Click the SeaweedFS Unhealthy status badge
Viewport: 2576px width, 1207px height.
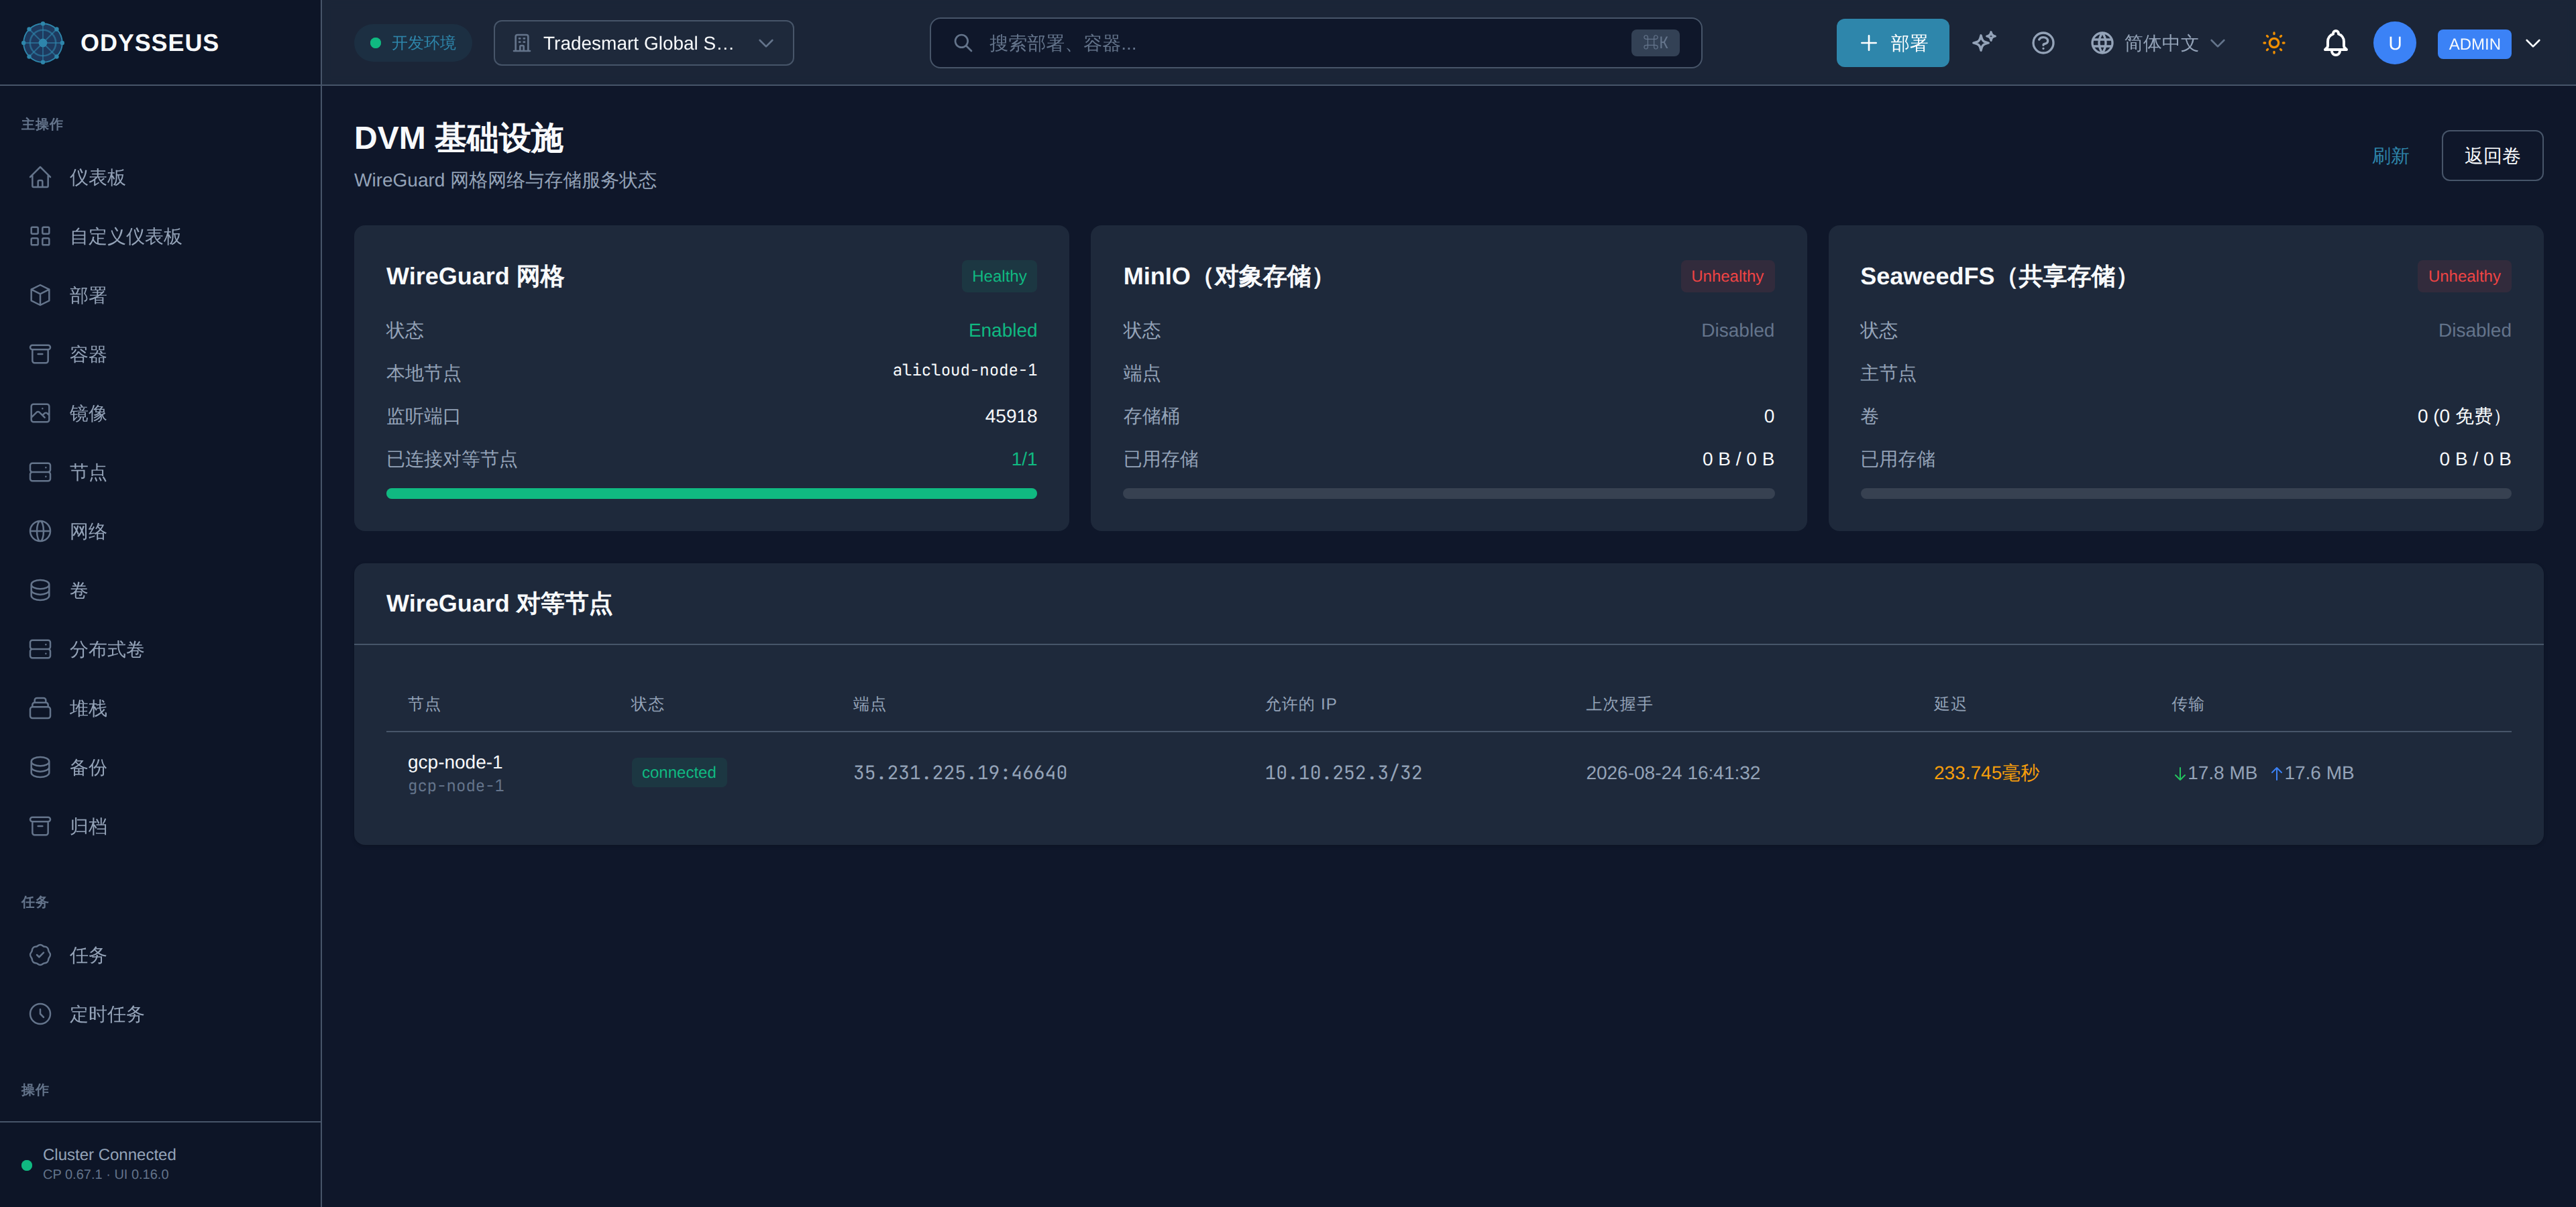click(2464, 276)
